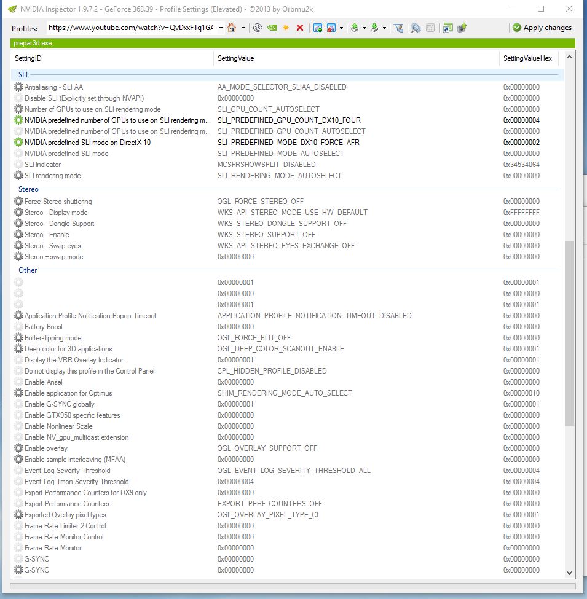Click the gear icon beside Exported Overlay pixel types

(18, 514)
